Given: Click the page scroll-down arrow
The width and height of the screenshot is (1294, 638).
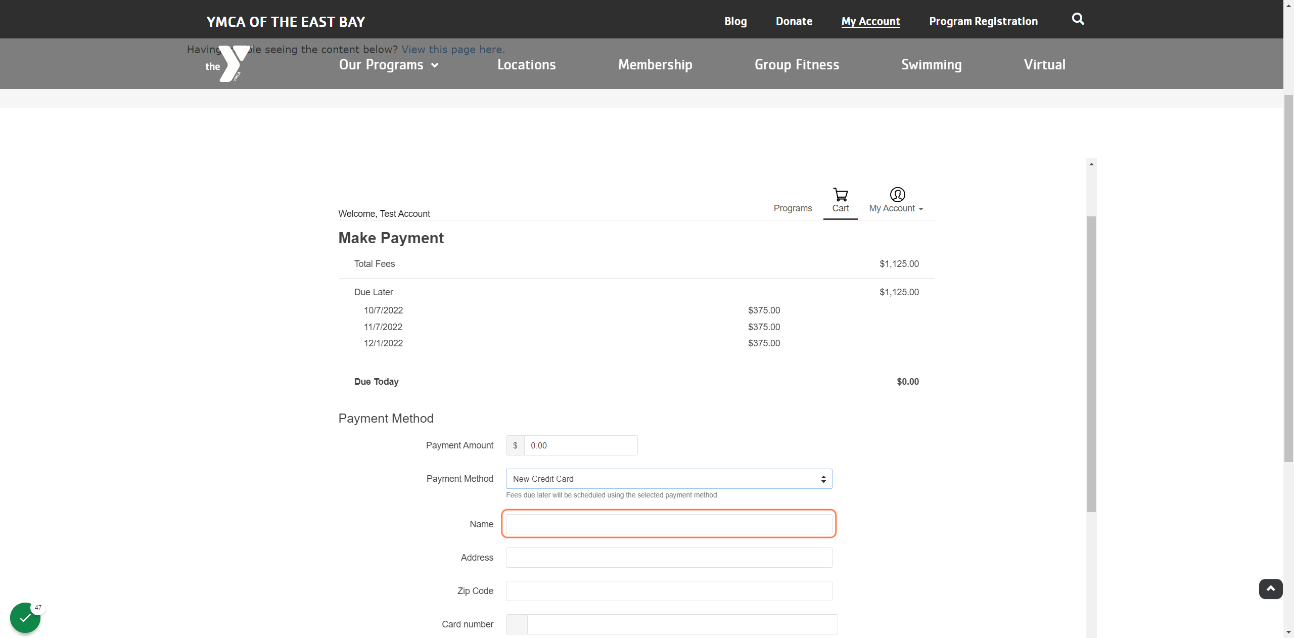Looking at the screenshot, I should (x=1288, y=632).
